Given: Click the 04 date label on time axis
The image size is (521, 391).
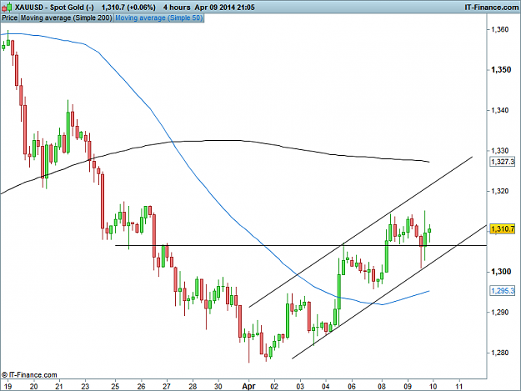Looking at the screenshot, I should (x=326, y=386).
